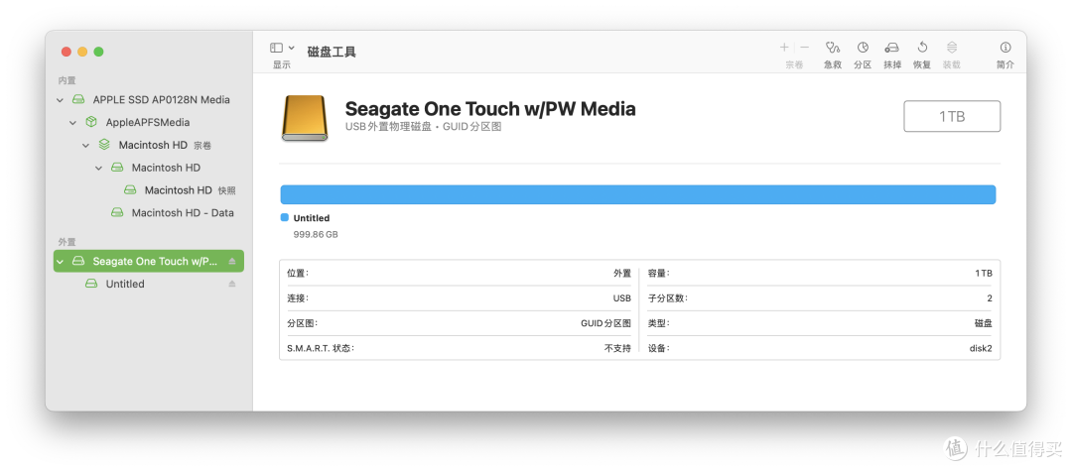Viewport: 1072px width, 471px height.
Task: Eject the Seagate One Touch drive
Action: coord(231,262)
